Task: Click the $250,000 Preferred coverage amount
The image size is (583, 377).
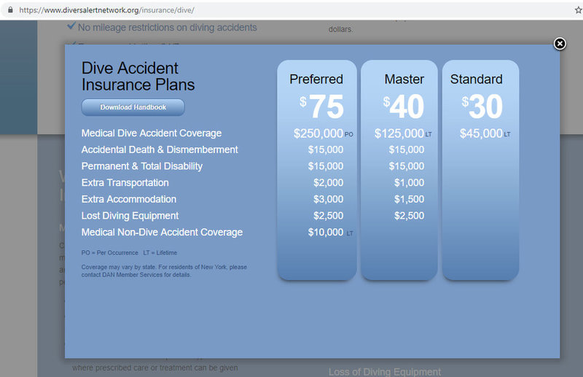Action: [x=318, y=133]
